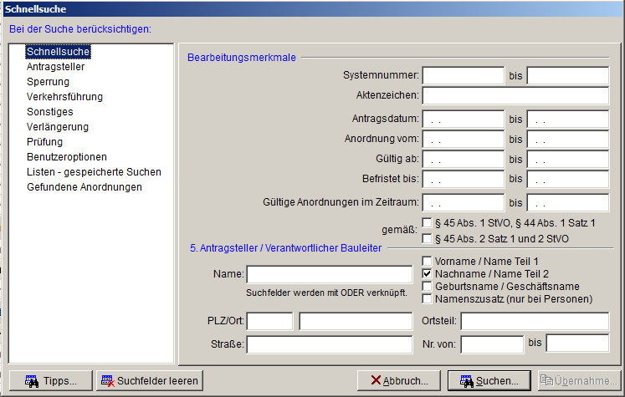Enable the Vorname / Name Teil 1 checkbox
This screenshot has height=397, width=625.
click(427, 262)
